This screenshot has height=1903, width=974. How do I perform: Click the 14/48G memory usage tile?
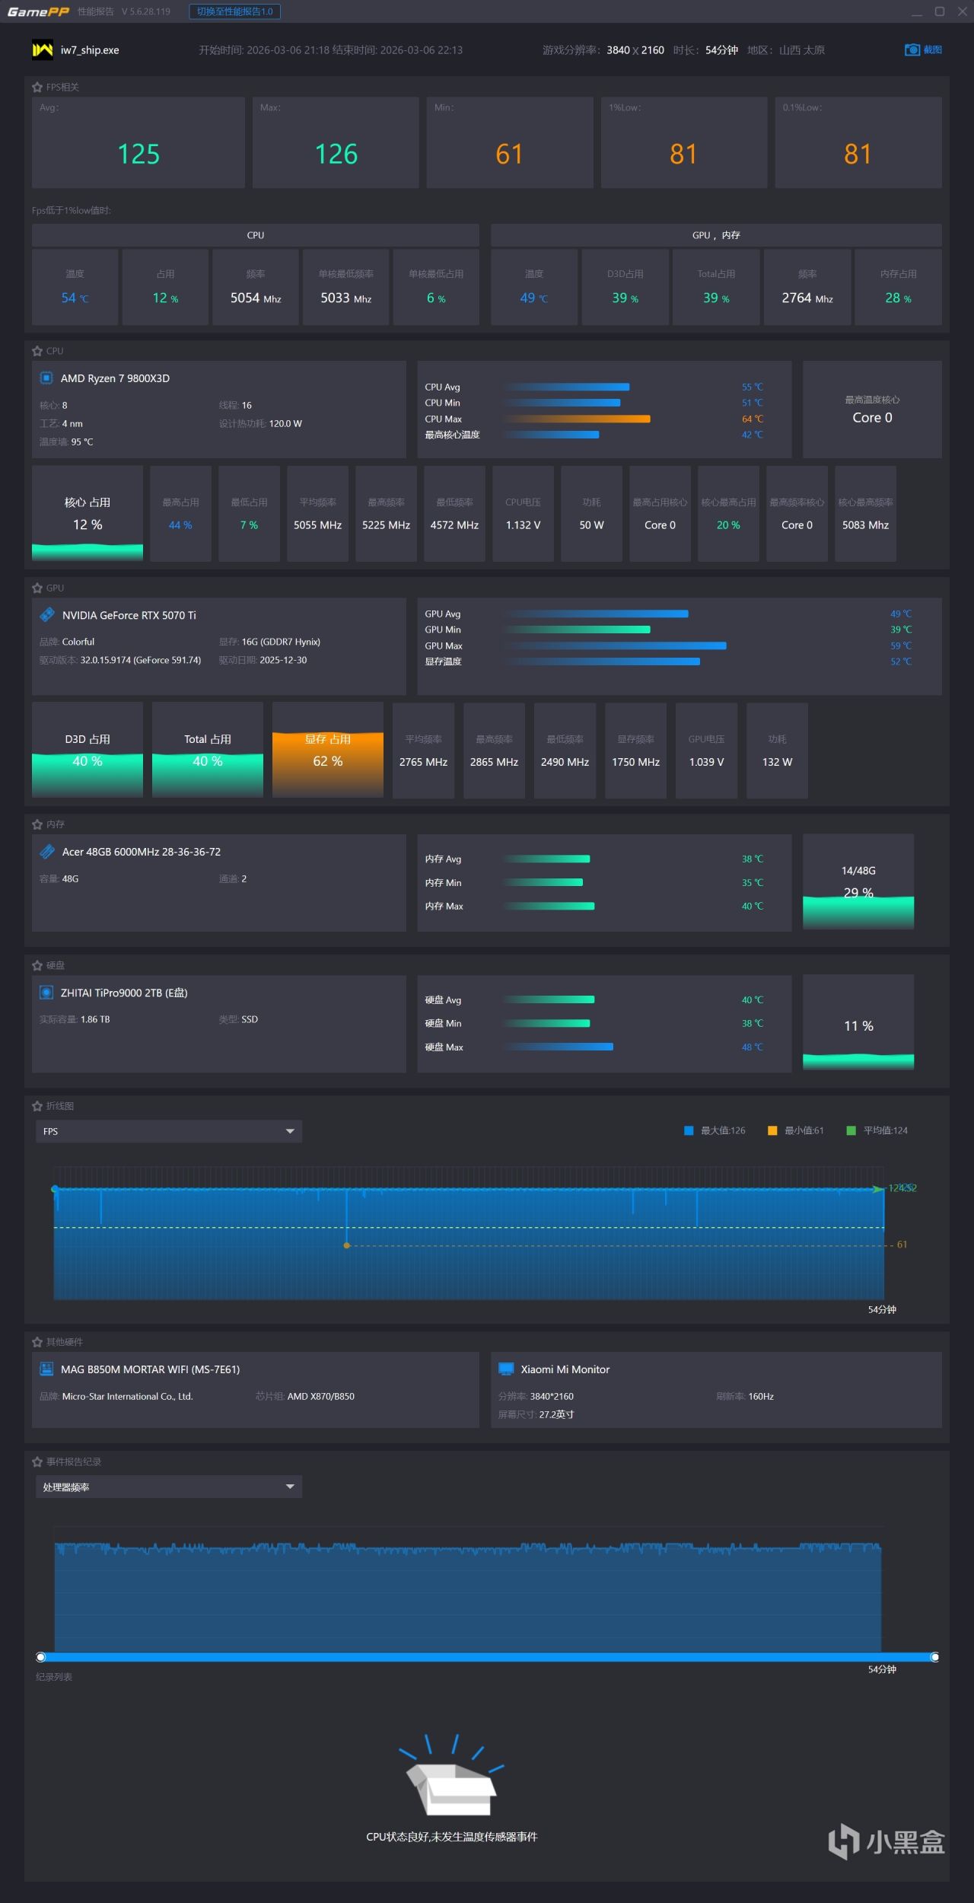pyautogui.click(x=858, y=883)
